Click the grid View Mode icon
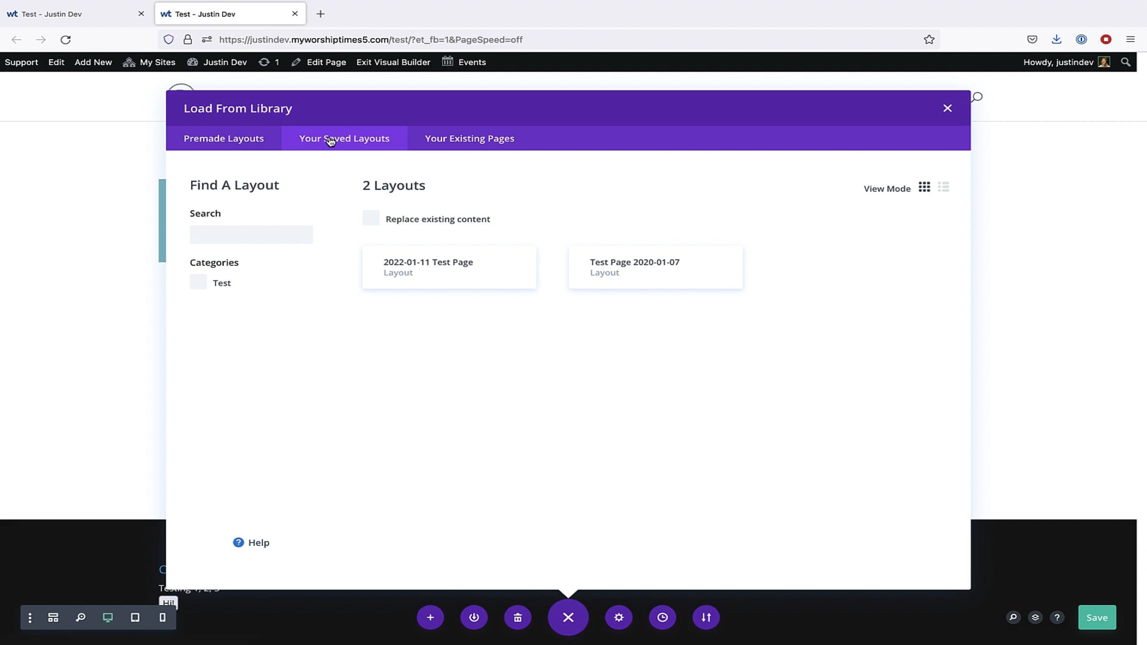The height and width of the screenshot is (645, 1147). point(924,187)
